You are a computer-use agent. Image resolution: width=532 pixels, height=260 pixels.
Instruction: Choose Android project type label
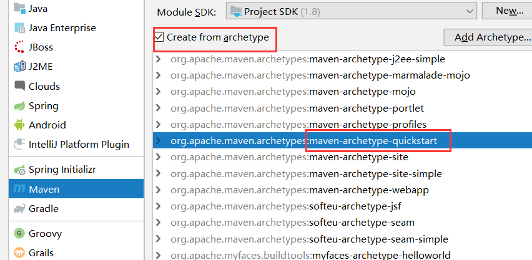pyautogui.click(x=47, y=125)
